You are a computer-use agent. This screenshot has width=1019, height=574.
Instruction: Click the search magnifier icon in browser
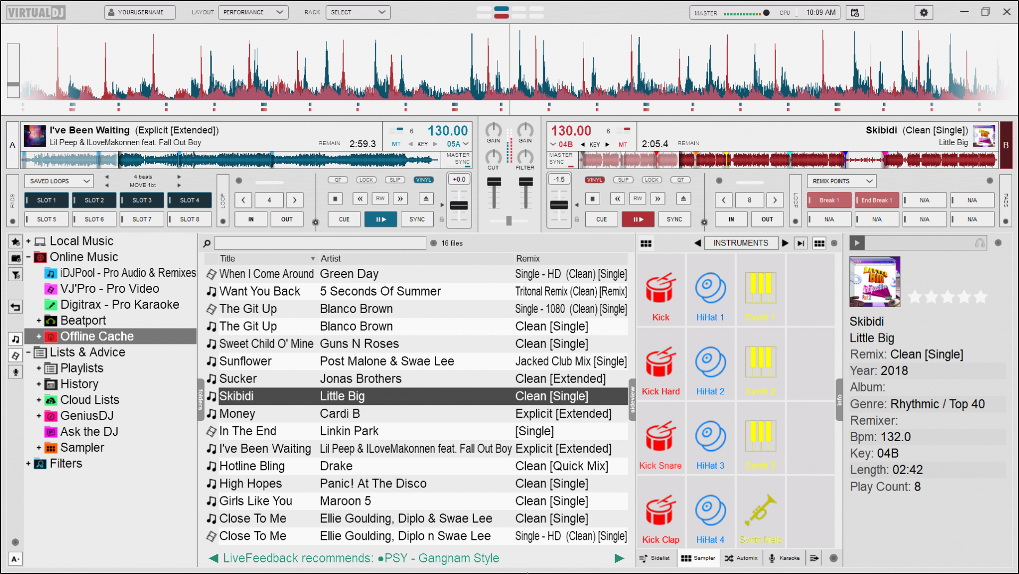click(x=207, y=243)
